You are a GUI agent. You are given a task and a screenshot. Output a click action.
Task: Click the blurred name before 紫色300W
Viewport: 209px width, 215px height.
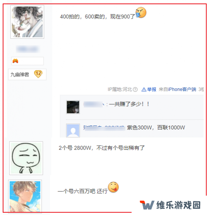104,128
